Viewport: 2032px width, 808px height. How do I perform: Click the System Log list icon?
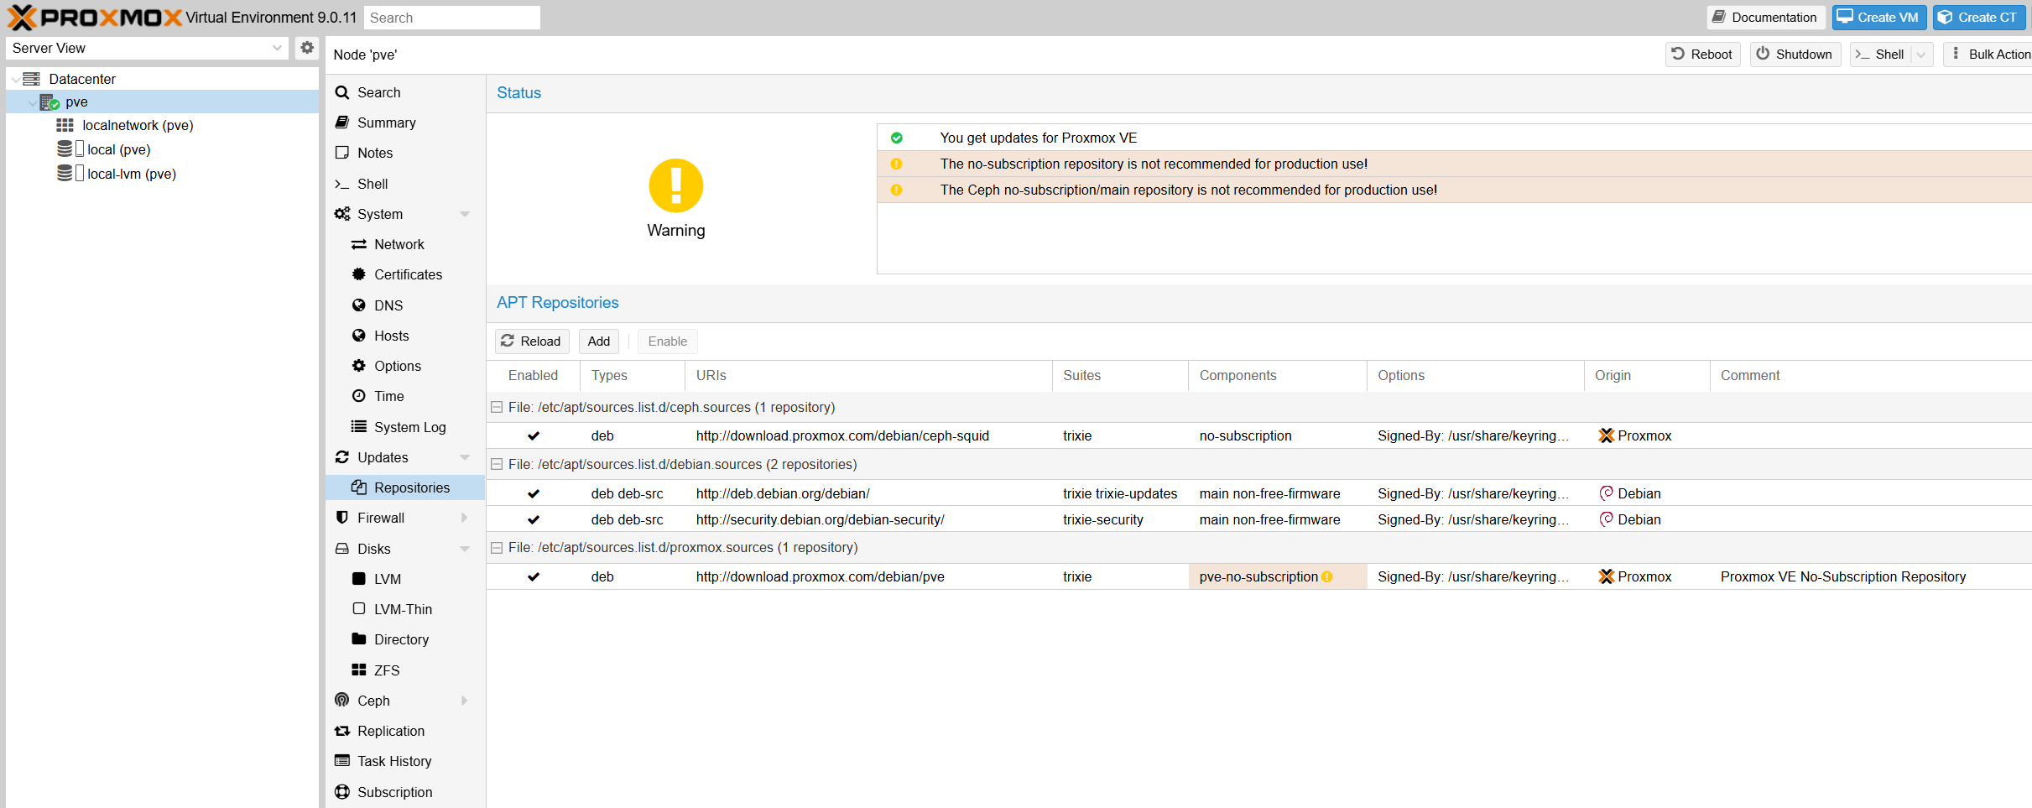point(359,426)
